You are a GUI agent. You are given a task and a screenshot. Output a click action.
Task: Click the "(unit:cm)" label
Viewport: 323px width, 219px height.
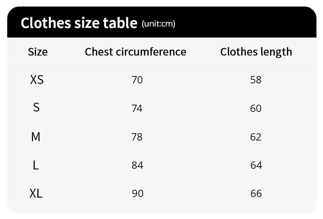click(158, 24)
